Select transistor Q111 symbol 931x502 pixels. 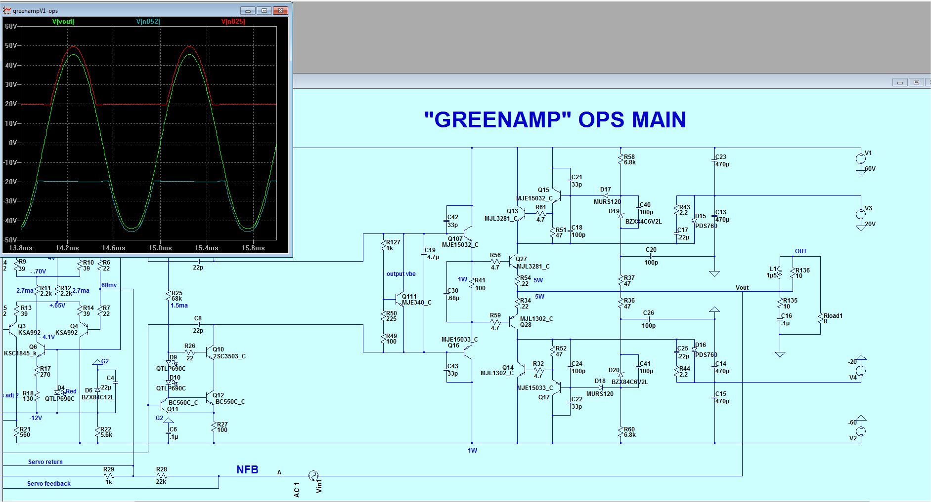(x=399, y=300)
